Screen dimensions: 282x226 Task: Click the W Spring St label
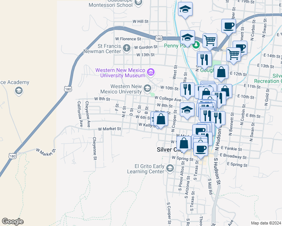[182, 159]
